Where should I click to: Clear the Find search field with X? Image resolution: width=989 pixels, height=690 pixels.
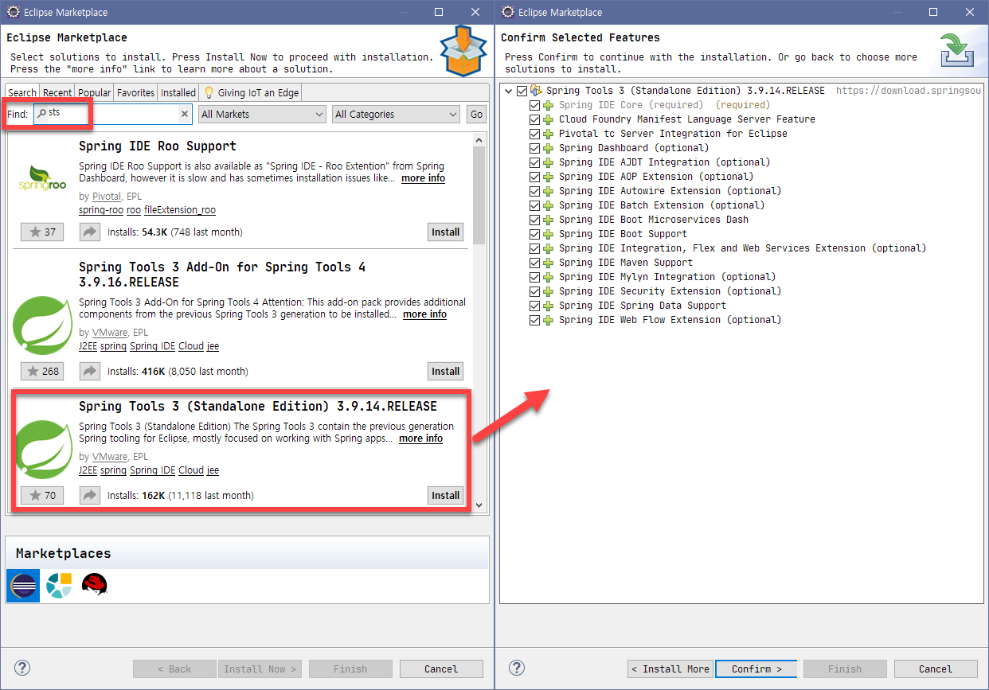(185, 115)
